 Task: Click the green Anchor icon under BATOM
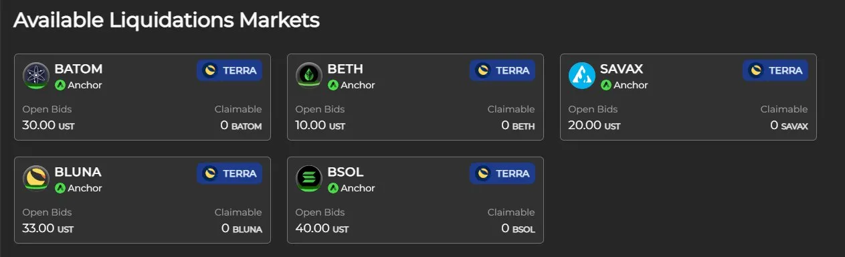click(x=60, y=85)
